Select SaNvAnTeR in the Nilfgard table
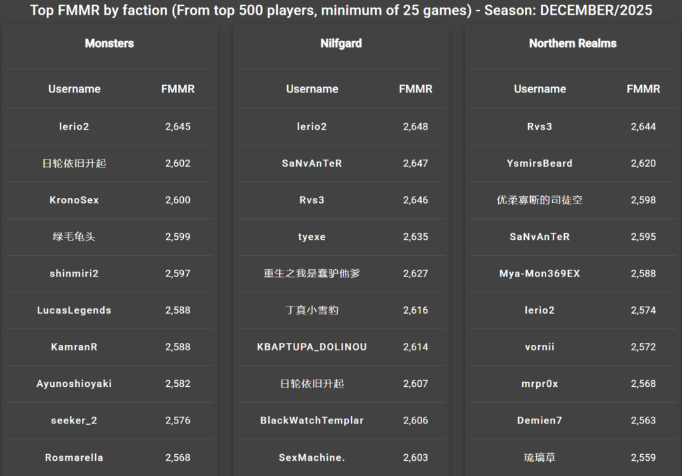Image resolution: width=682 pixels, height=476 pixels. pos(312,164)
